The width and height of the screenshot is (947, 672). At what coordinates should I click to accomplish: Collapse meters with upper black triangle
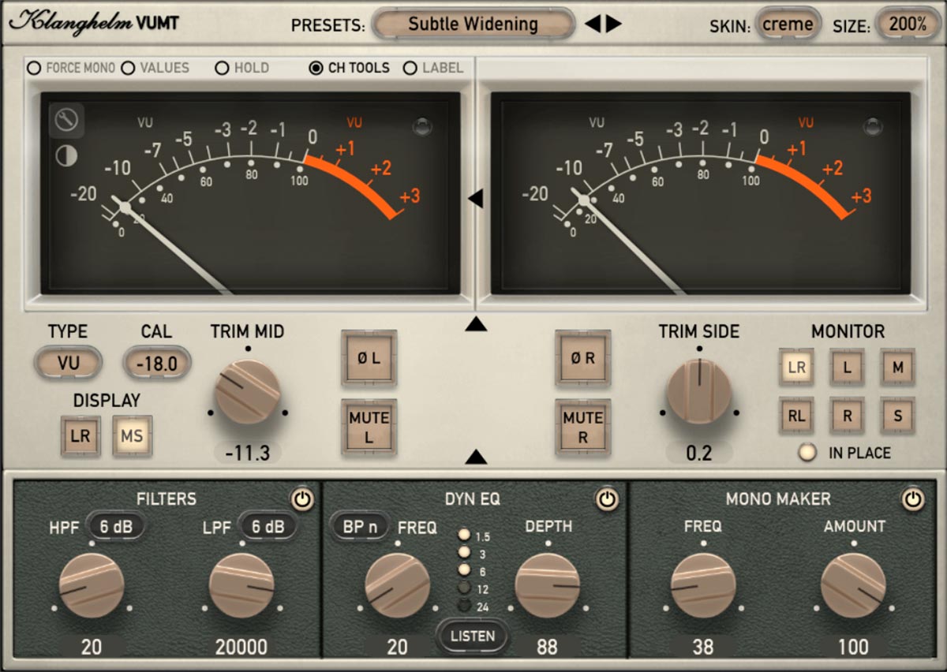(475, 323)
